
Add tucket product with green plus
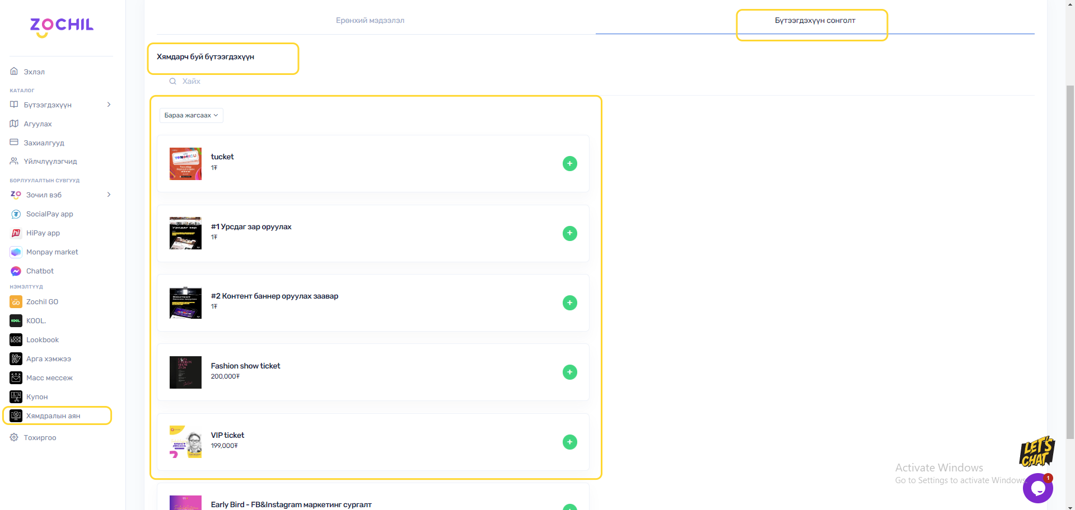569,164
